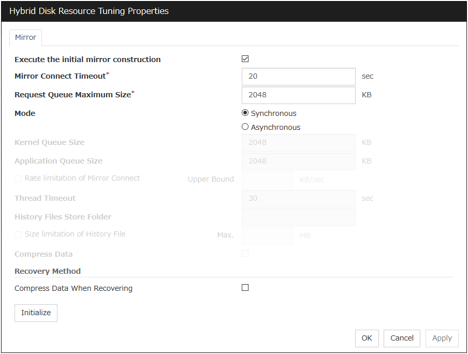Screen dimensions: 468x354
Task: Click the Mirror Connect Timeout field
Action: (298, 76)
